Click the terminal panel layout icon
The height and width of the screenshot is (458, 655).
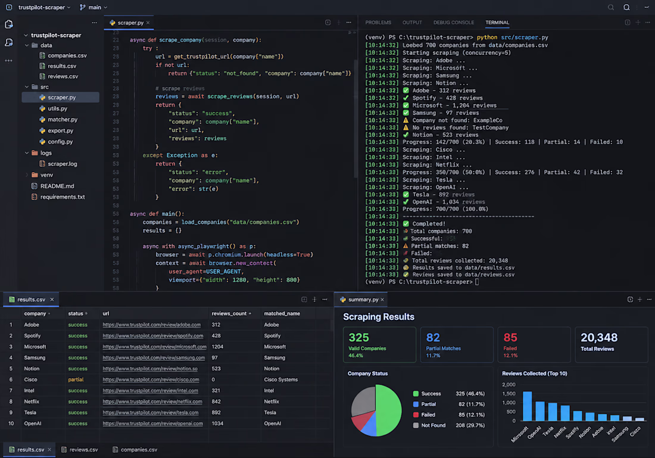pyautogui.click(x=628, y=23)
